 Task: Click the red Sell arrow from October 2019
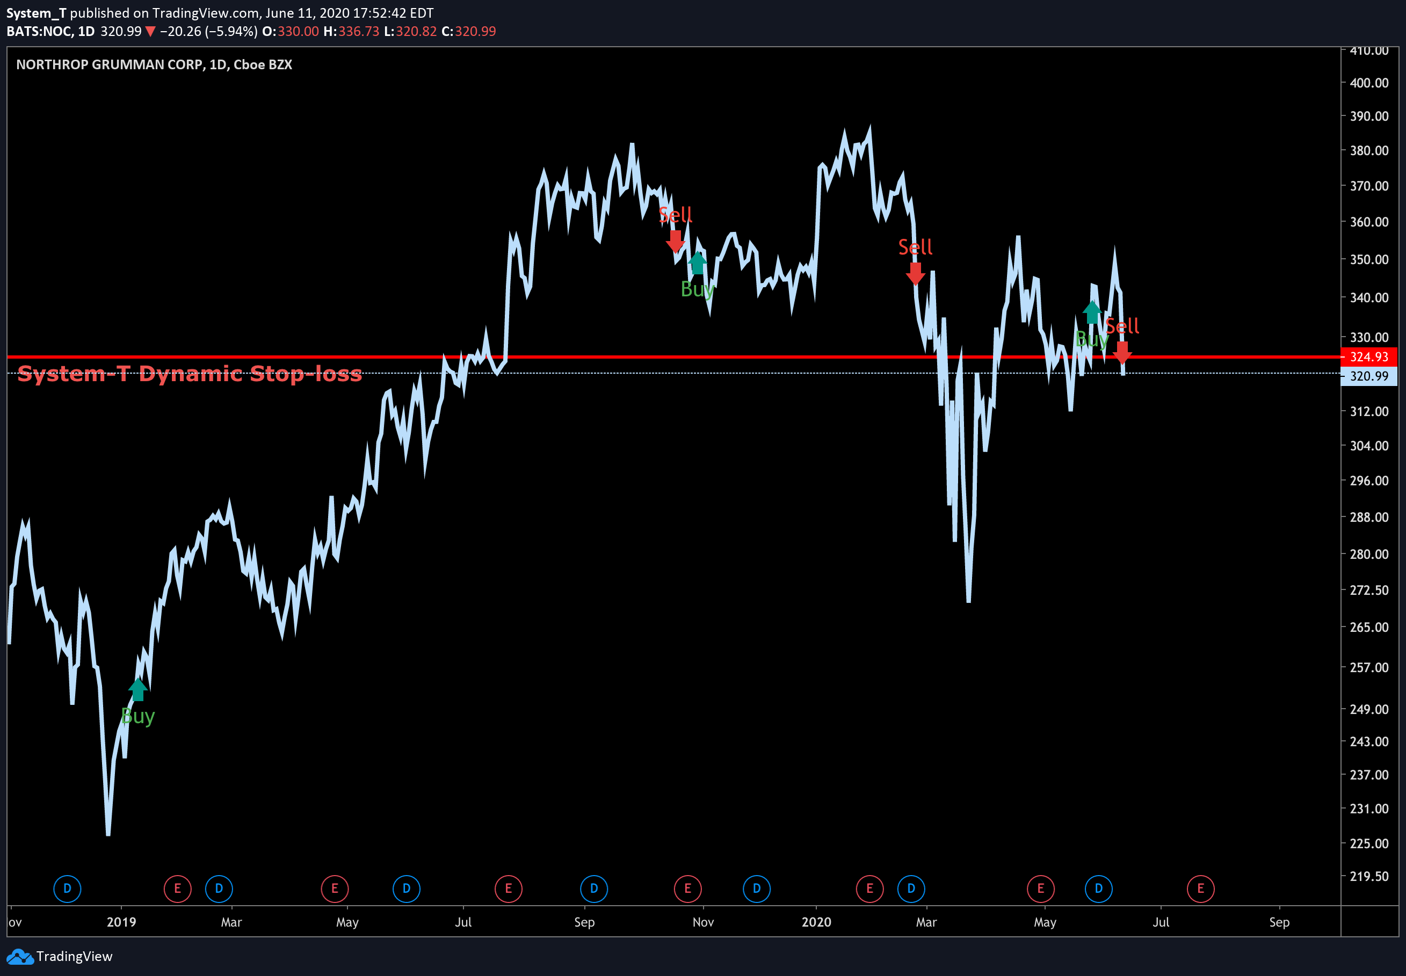(675, 242)
